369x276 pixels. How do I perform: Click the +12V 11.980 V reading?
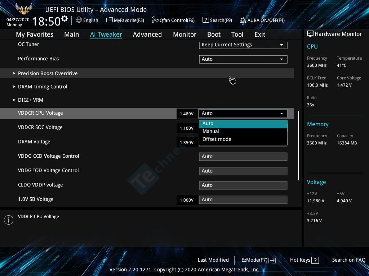click(x=316, y=201)
